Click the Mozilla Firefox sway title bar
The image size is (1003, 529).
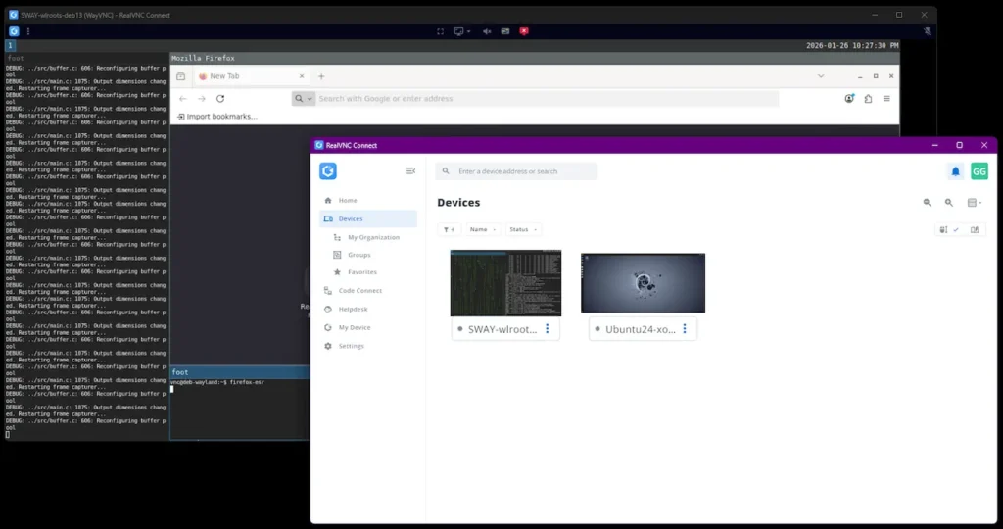535,58
